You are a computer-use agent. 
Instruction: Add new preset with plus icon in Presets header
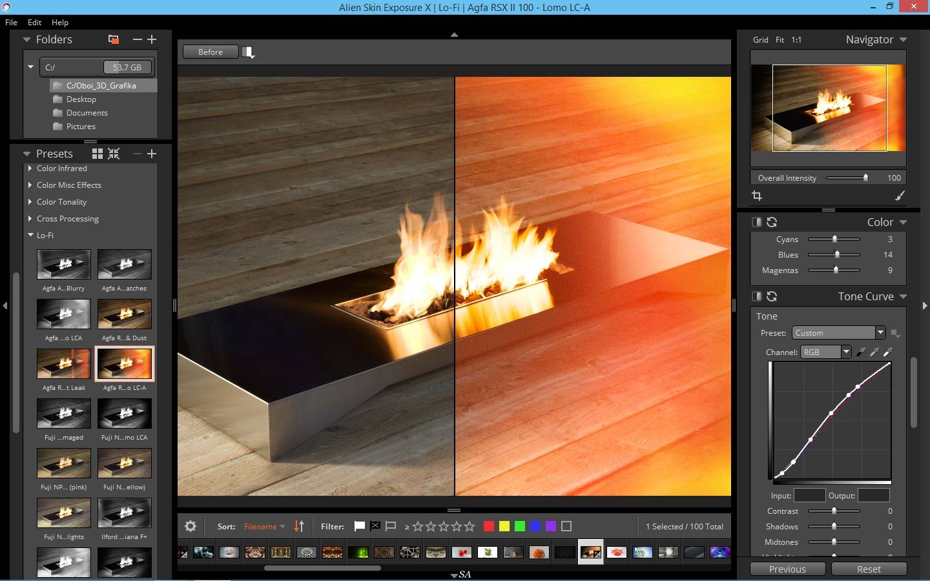[x=152, y=154]
